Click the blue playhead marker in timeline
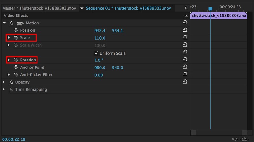Image resolution: width=254 pixels, height=142 pixels. (210, 9)
